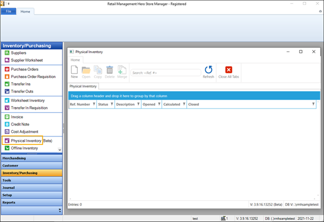Image resolution: width=324 pixels, height=222 pixels.
Task: Open the Offline Inventory icon
Action: coord(7,148)
